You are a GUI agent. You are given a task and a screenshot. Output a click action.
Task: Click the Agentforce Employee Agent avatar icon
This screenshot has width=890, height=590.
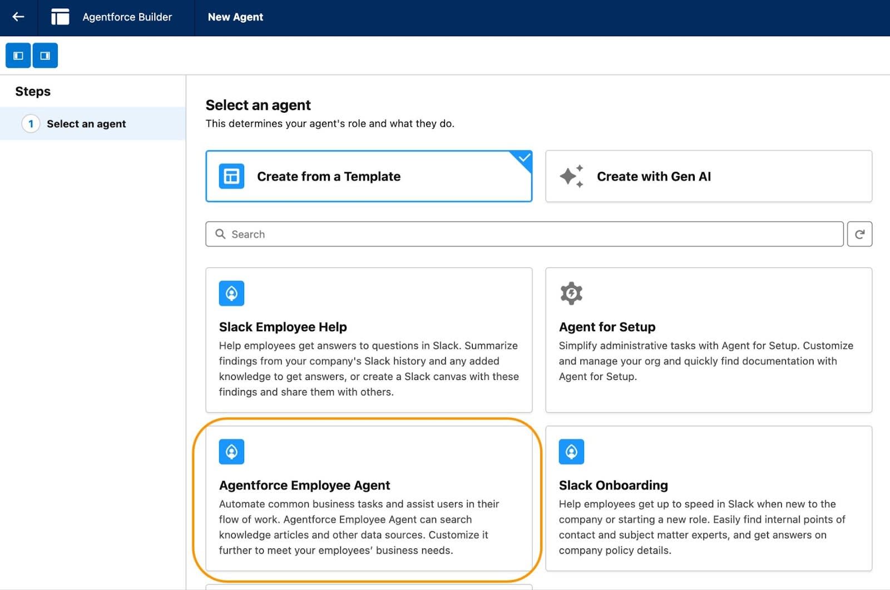click(232, 452)
